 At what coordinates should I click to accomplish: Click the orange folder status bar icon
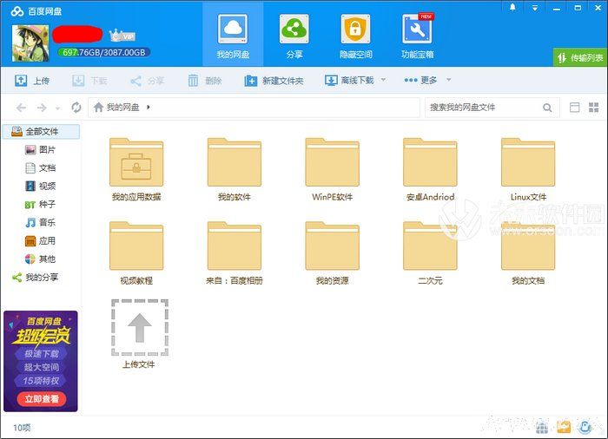(x=564, y=427)
